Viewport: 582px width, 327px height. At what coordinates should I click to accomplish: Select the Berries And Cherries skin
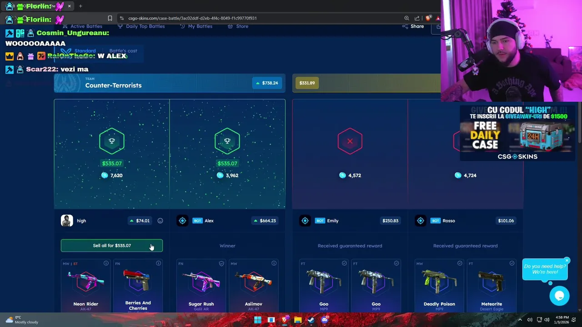click(138, 286)
